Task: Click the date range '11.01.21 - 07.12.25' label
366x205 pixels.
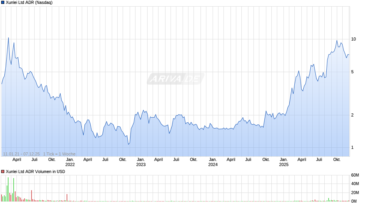Action: 21,154
